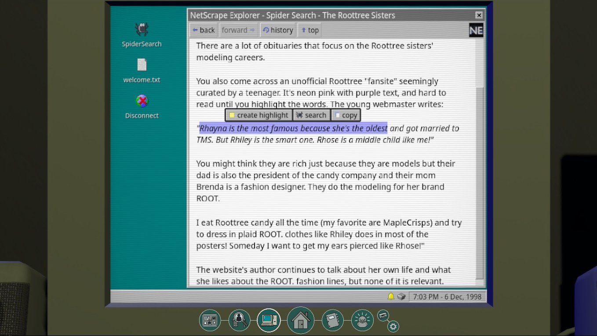Click the clock showing 7:03 PM
The image size is (597, 336).
[447, 296]
